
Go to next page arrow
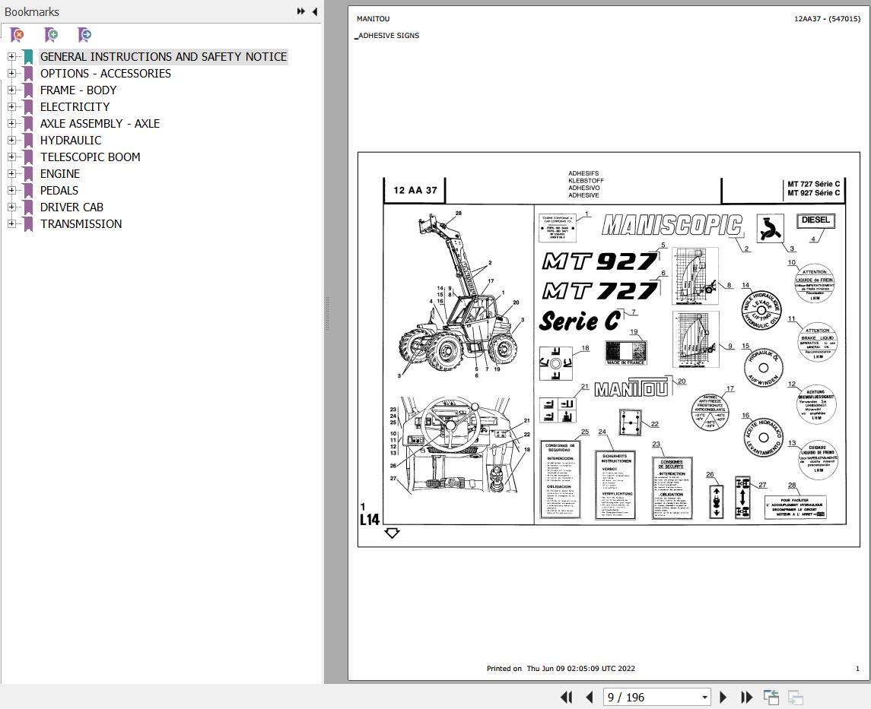[723, 698]
